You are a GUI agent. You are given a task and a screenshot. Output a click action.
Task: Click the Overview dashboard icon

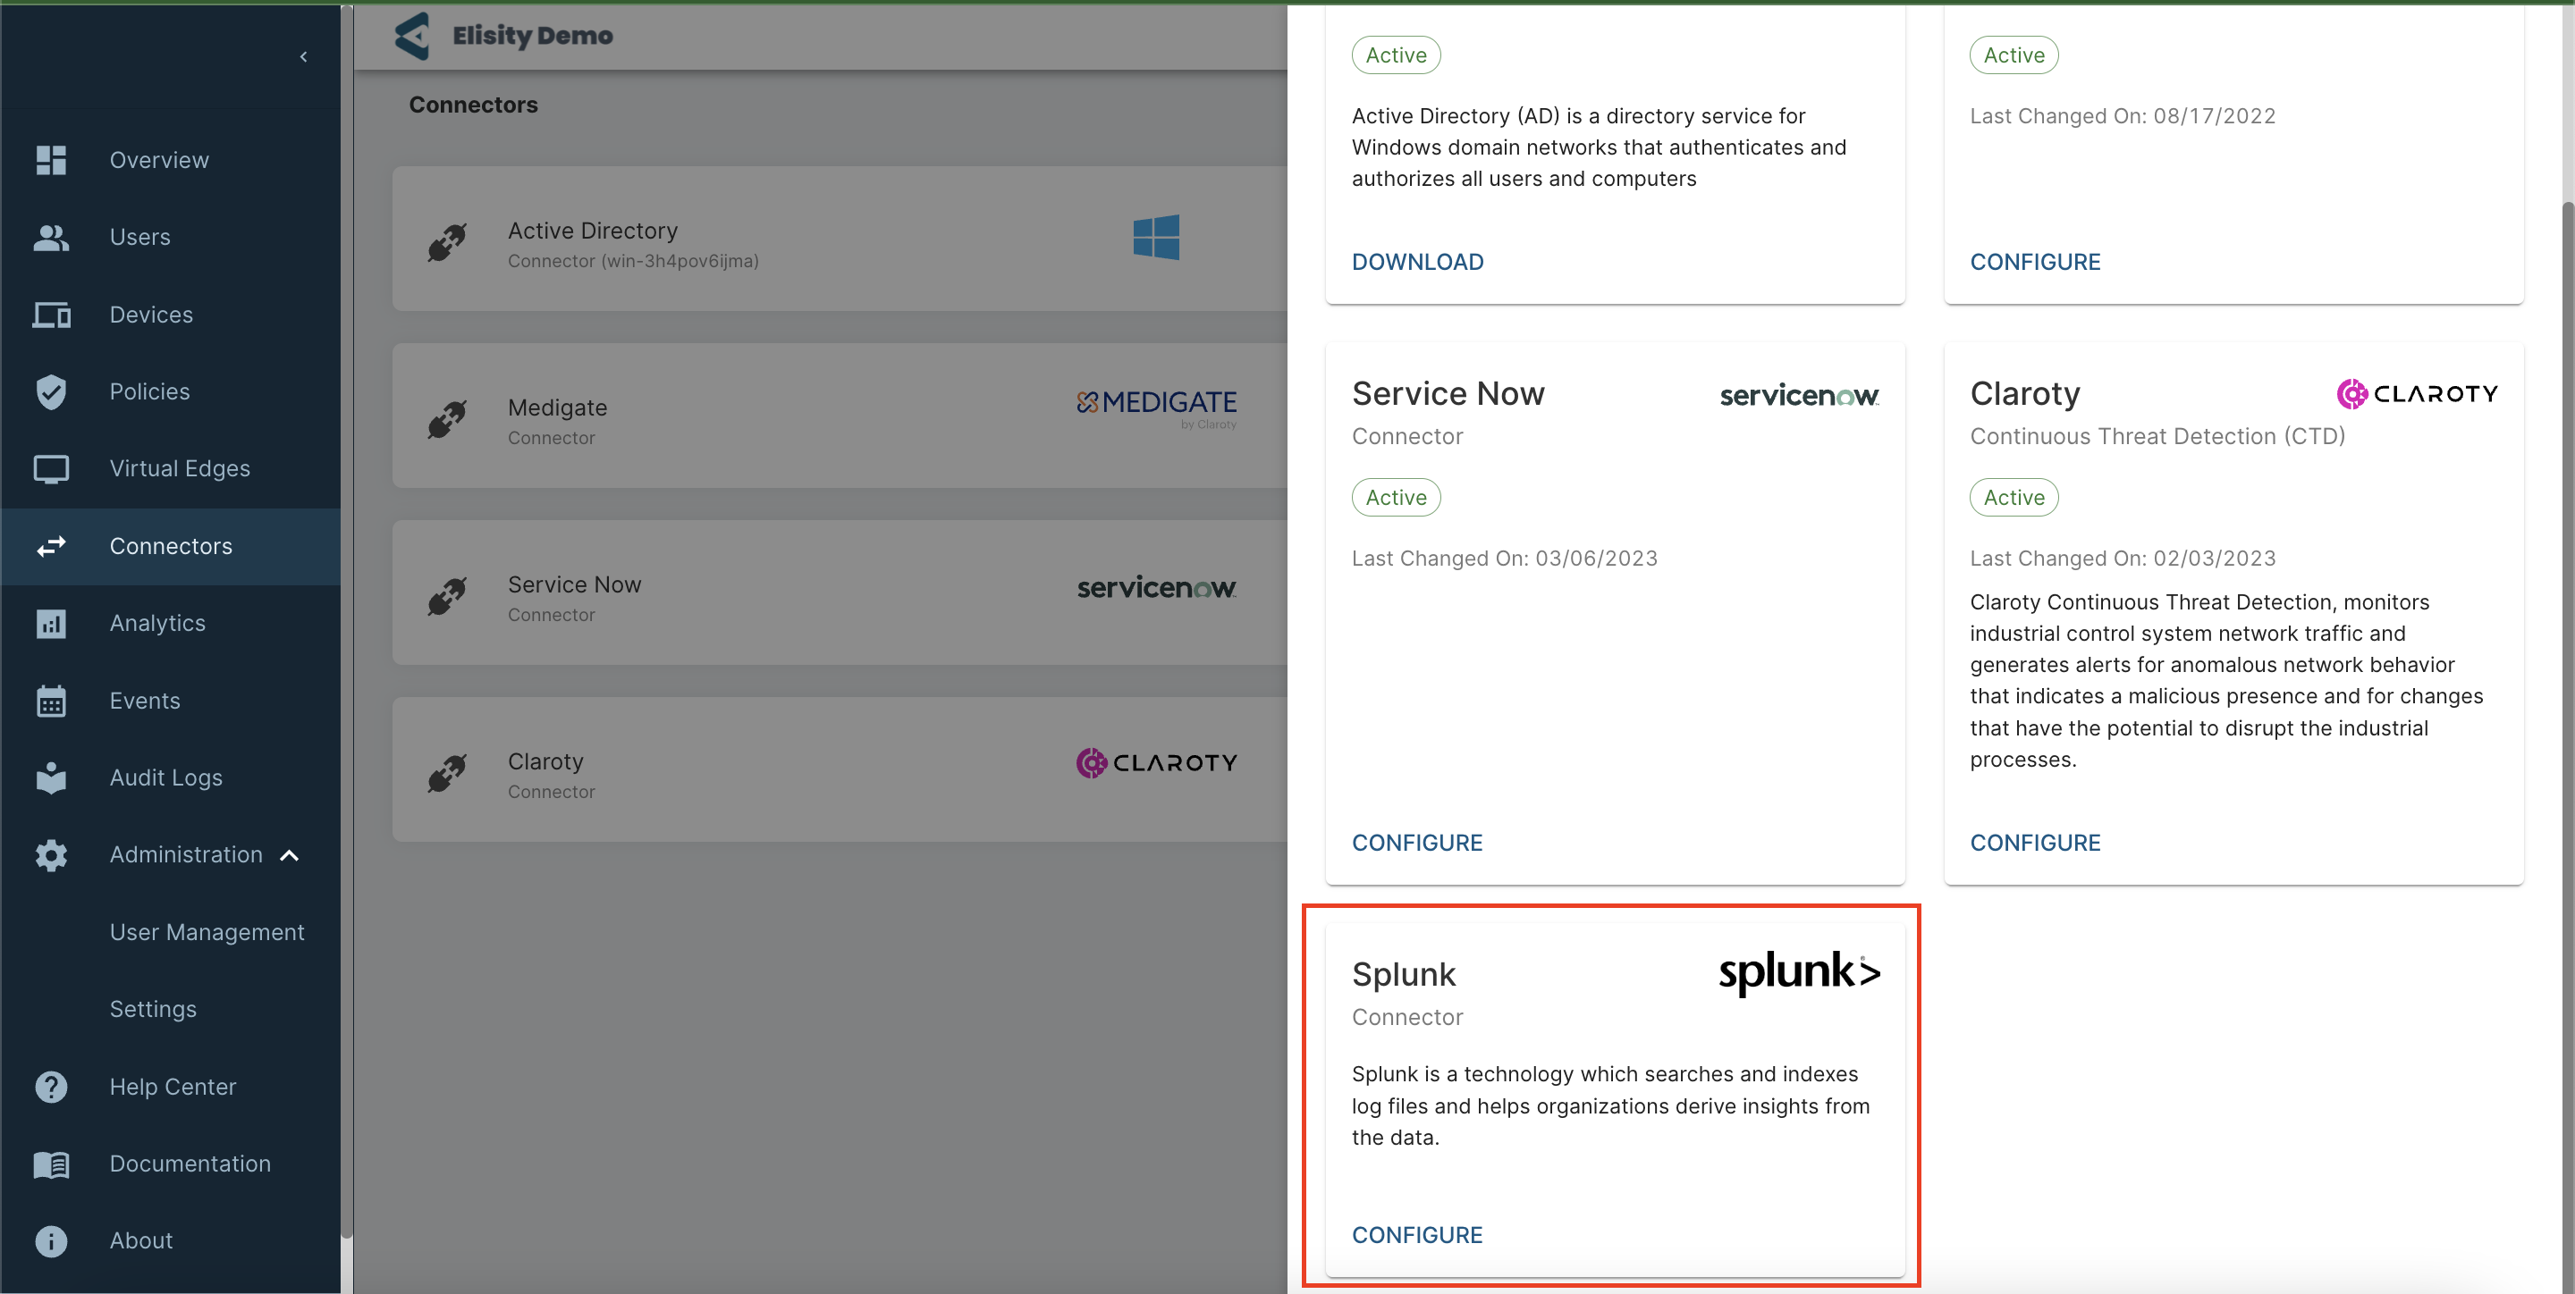[x=51, y=160]
